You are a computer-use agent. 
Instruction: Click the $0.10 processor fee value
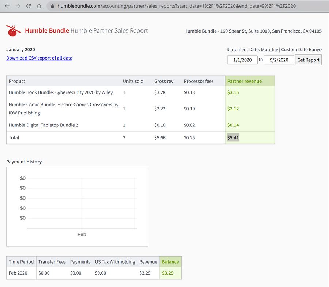coord(189,109)
